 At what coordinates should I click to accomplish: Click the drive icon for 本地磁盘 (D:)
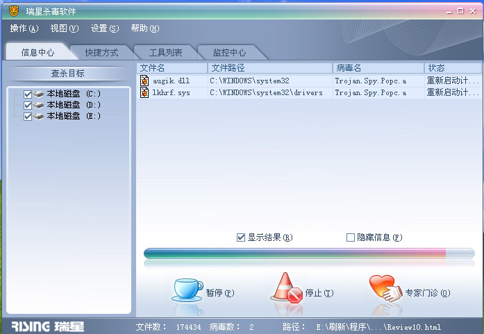pyautogui.click(x=39, y=105)
